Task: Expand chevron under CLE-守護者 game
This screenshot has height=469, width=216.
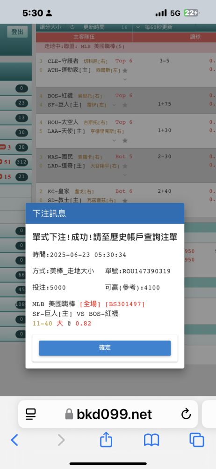Action: (x=125, y=80)
